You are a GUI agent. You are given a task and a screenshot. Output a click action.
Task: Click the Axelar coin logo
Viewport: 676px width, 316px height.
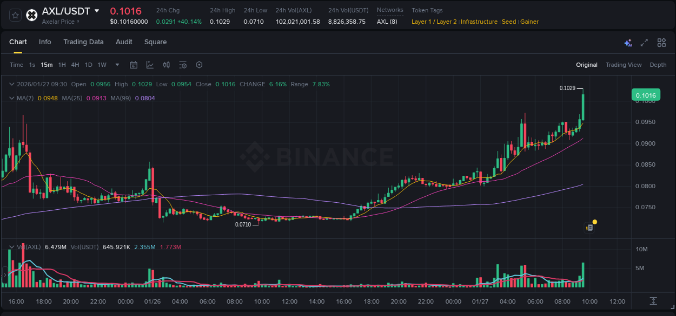(x=31, y=15)
